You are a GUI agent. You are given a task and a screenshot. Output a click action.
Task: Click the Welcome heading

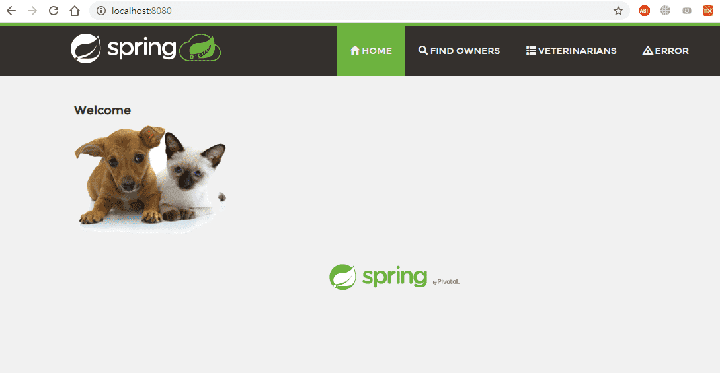102,110
